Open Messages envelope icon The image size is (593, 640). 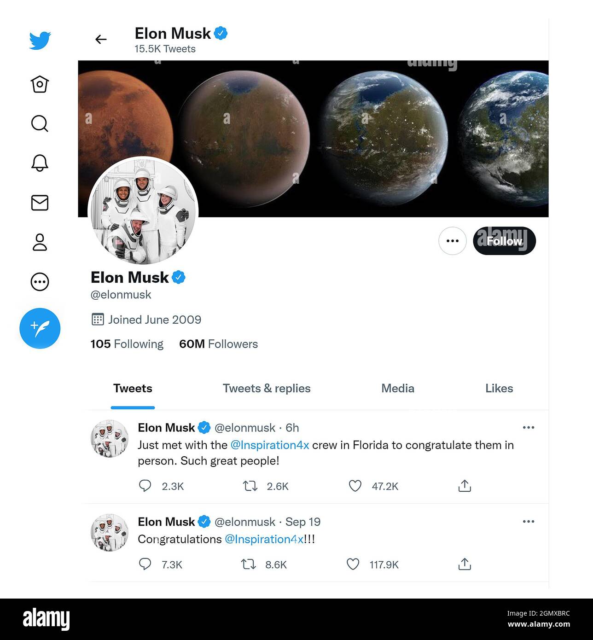tap(40, 203)
